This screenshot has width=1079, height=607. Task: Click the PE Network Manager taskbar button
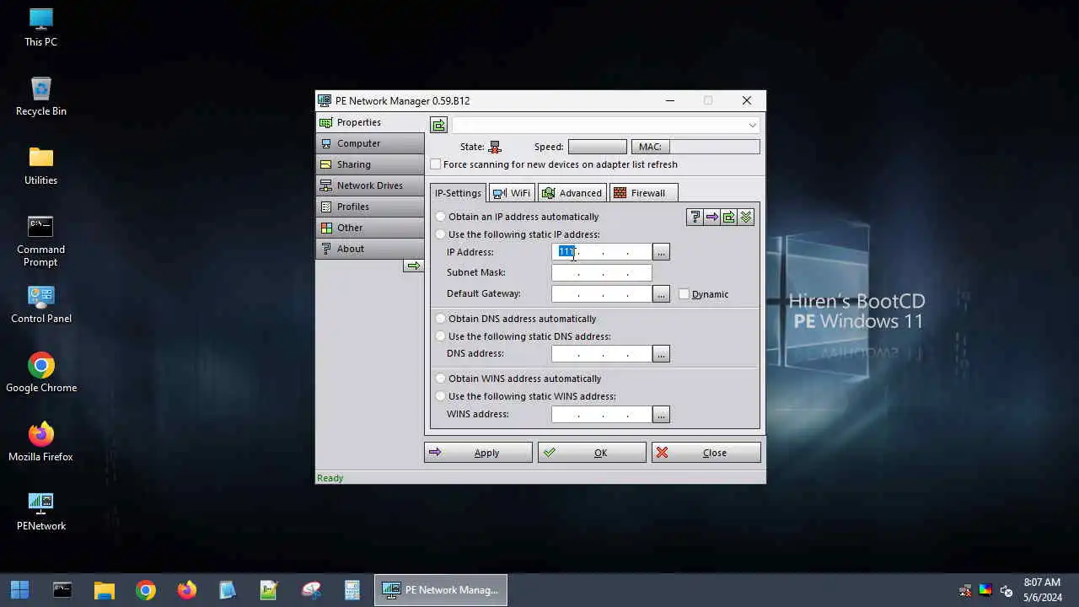click(x=441, y=589)
